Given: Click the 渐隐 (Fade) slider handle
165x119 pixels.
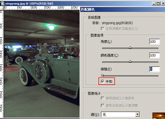Looking at the screenshot, I should tap(102, 75).
